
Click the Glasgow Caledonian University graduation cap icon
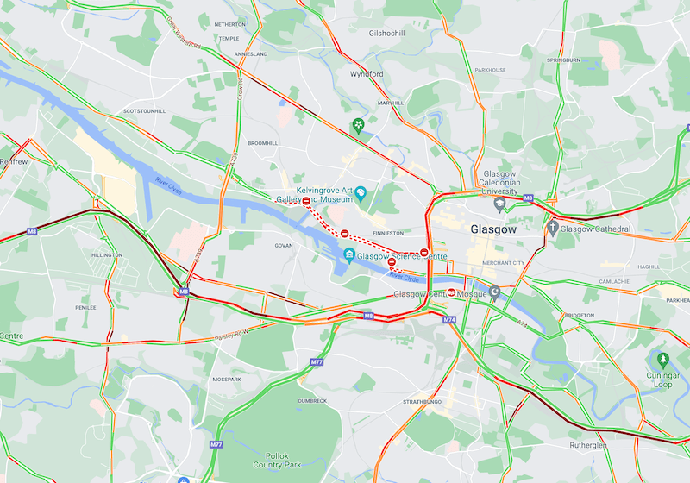[x=499, y=204]
